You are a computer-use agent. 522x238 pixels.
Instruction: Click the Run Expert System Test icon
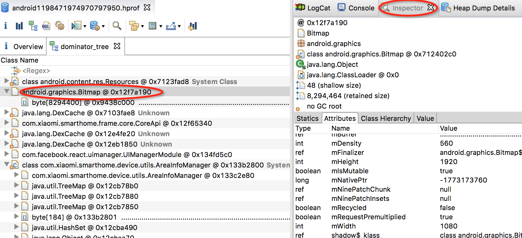(76, 26)
